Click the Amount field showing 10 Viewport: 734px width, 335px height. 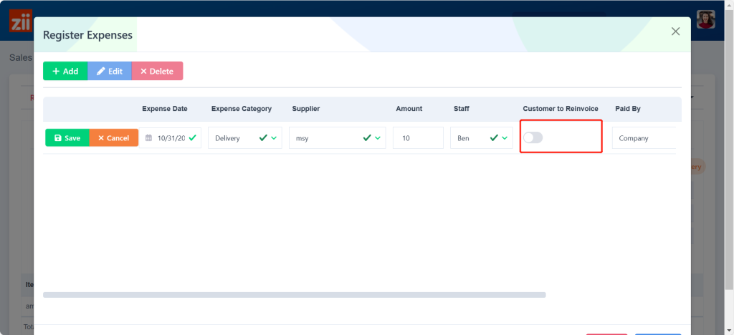click(x=418, y=138)
